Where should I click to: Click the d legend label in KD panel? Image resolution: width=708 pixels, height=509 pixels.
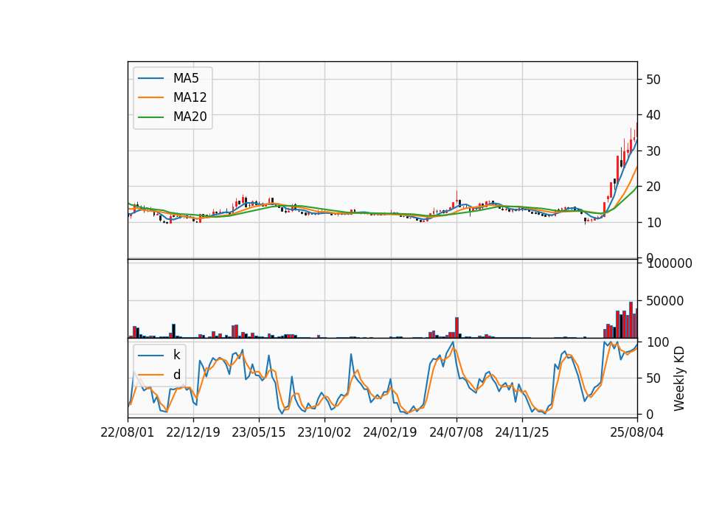176,375
